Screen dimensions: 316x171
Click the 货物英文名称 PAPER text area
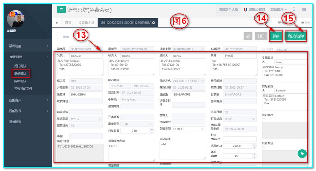(131, 152)
